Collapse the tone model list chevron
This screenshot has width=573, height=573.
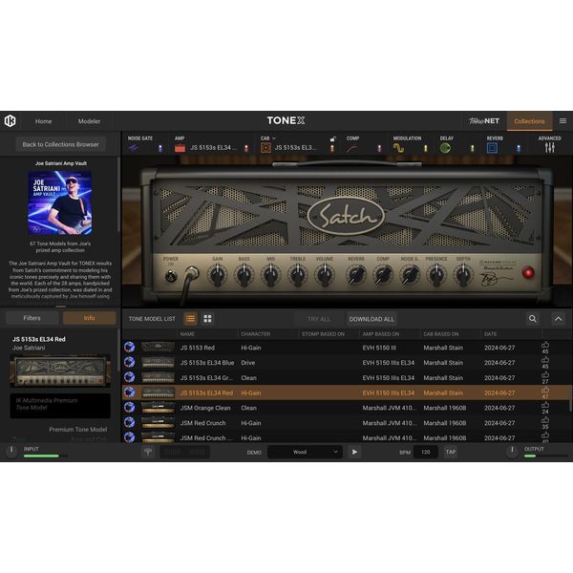(x=559, y=319)
